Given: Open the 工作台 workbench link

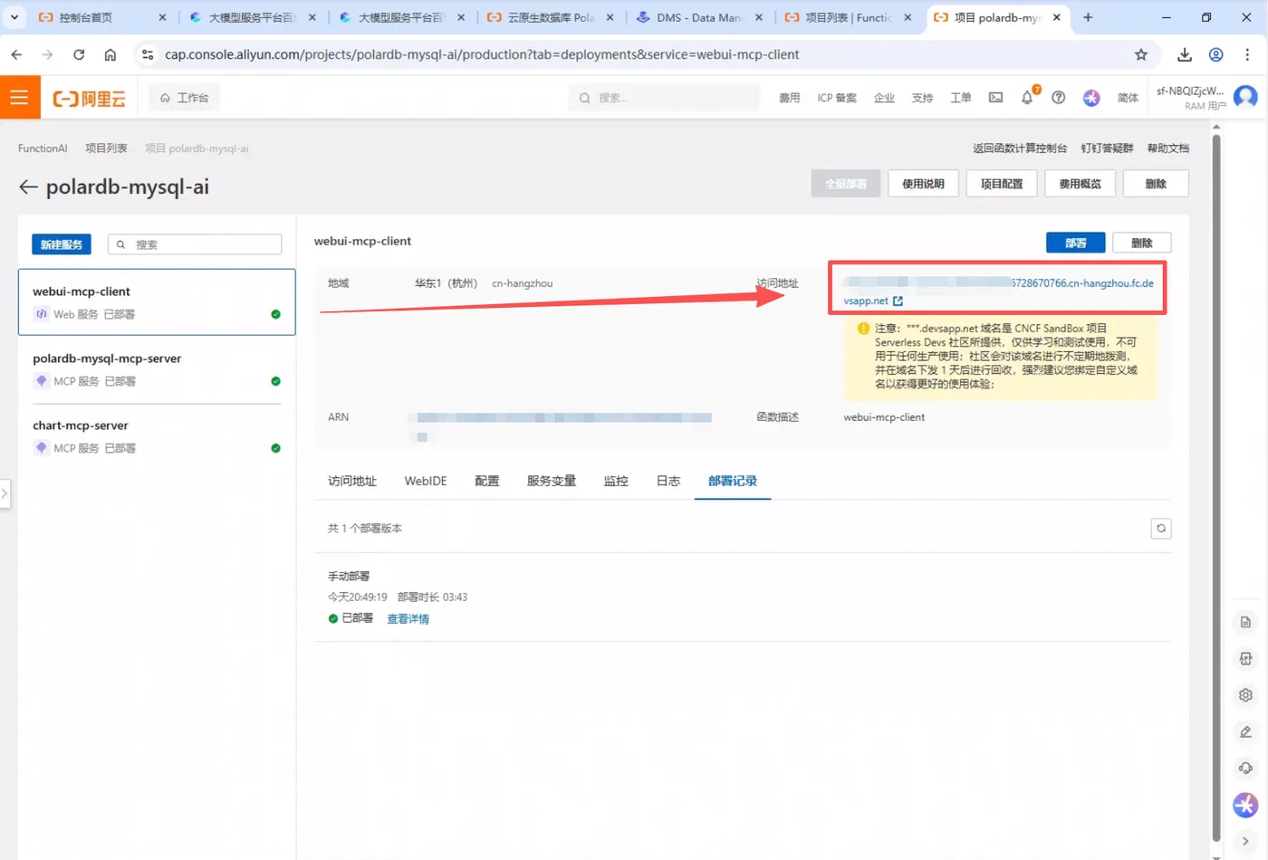Looking at the screenshot, I should (x=184, y=98).
